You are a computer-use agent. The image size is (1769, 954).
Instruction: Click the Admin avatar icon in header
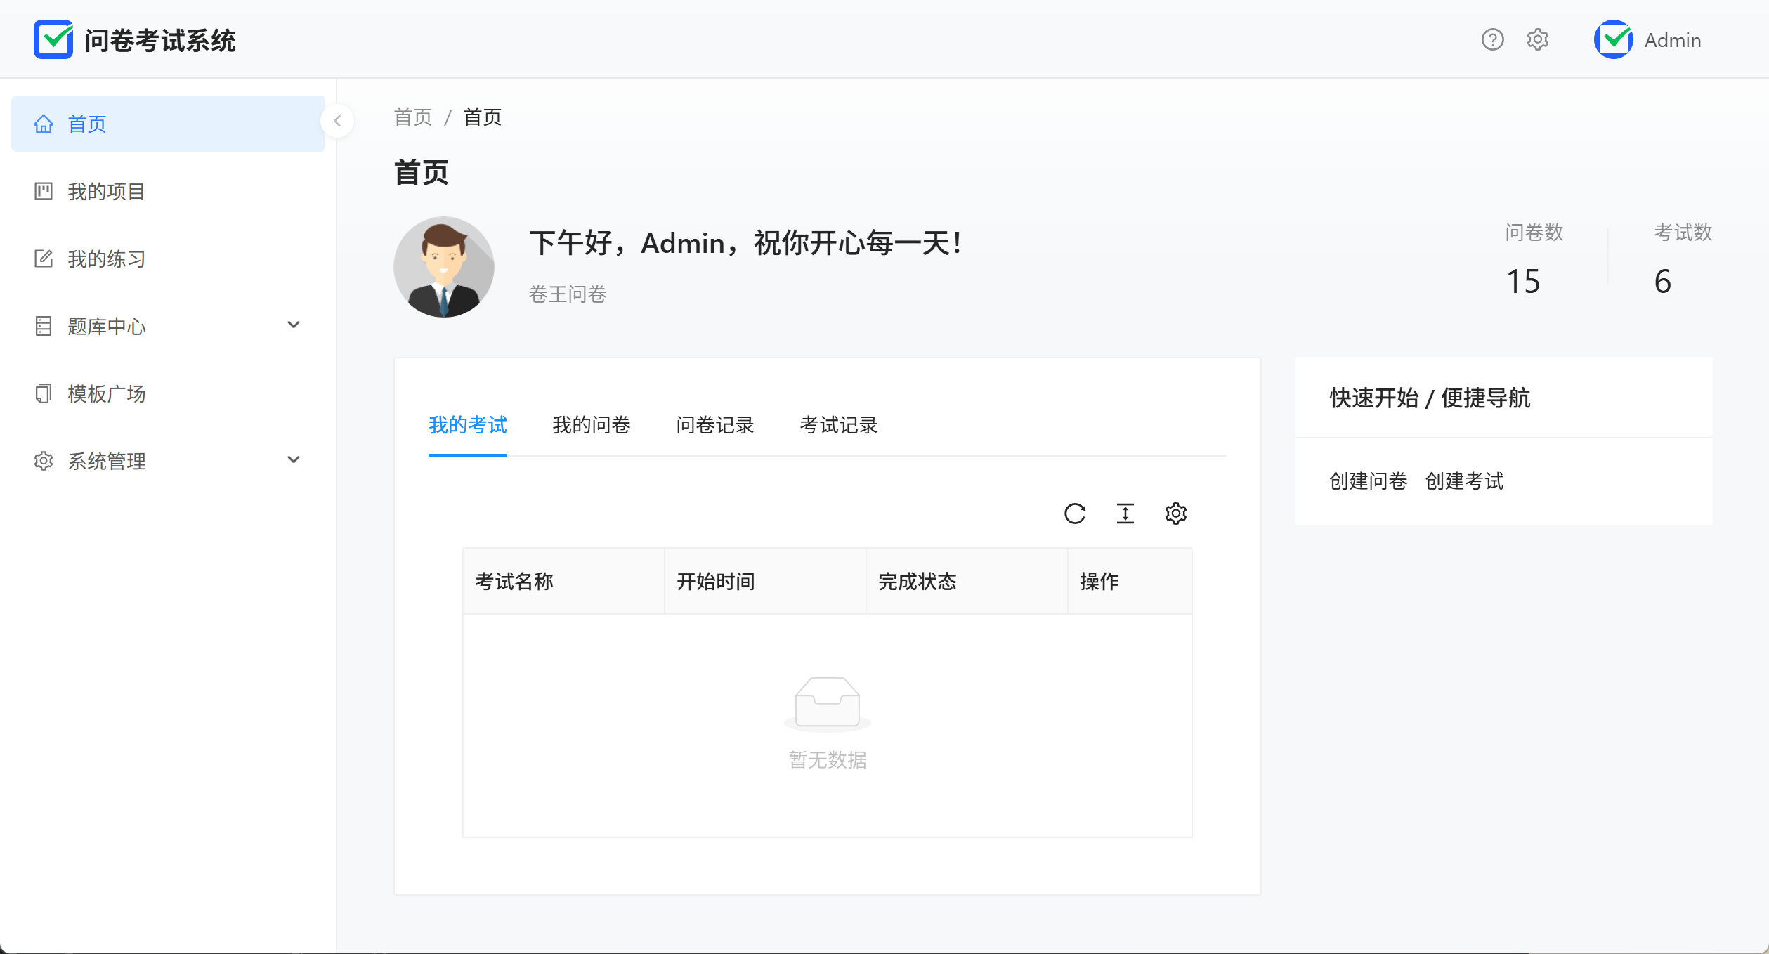[1613, 40]
